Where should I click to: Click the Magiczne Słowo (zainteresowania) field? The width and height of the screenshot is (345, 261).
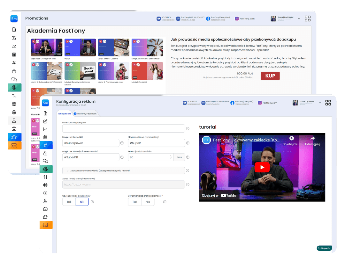coord(91,157)
